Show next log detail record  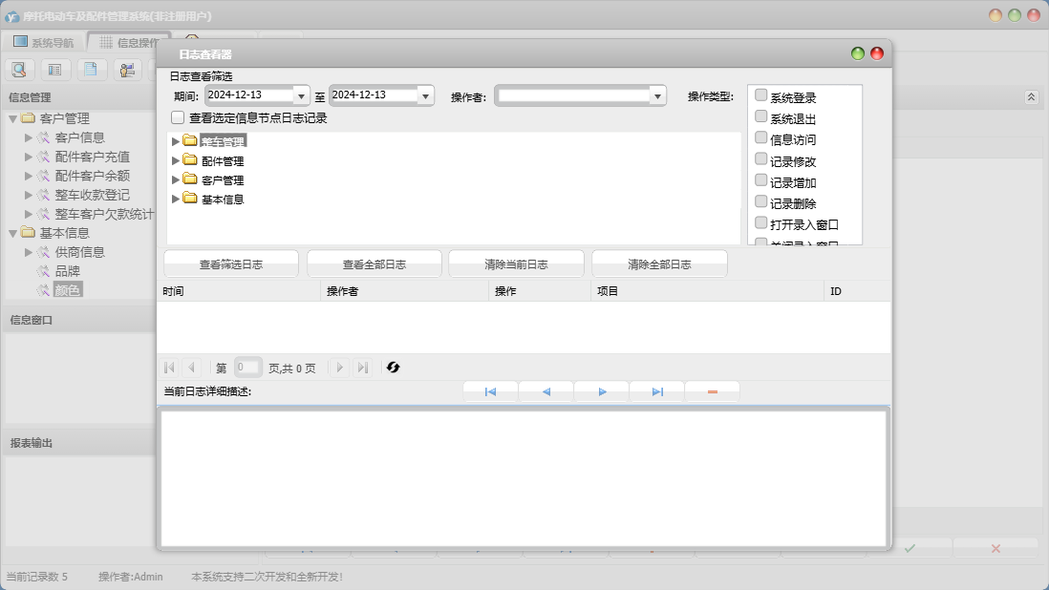pyautogui.click(x=602, y=391)
